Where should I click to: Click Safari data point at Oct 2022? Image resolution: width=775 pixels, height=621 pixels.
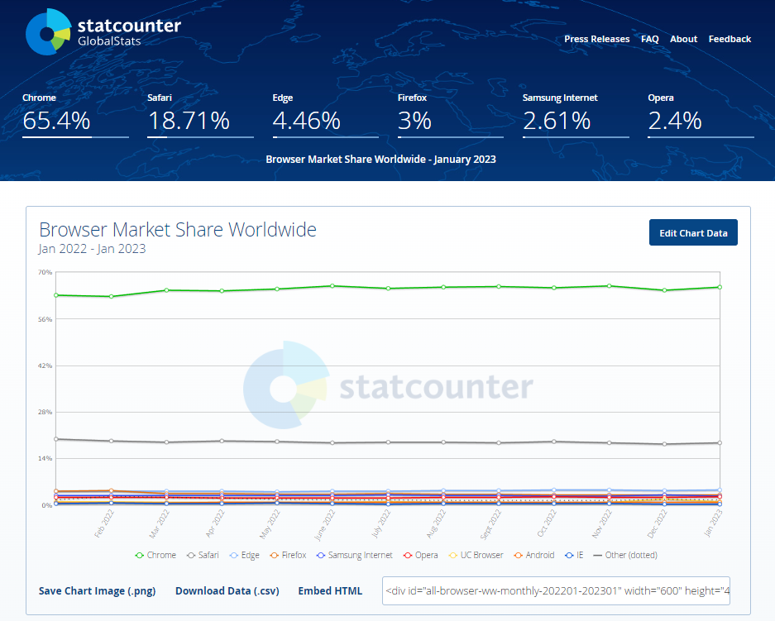(x=553, y=442)
